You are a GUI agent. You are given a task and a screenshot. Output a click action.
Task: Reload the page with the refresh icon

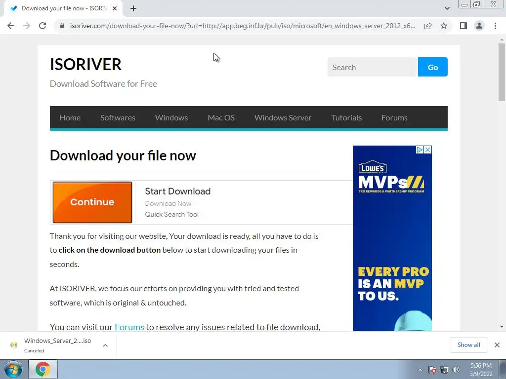[x=42, y=26]
